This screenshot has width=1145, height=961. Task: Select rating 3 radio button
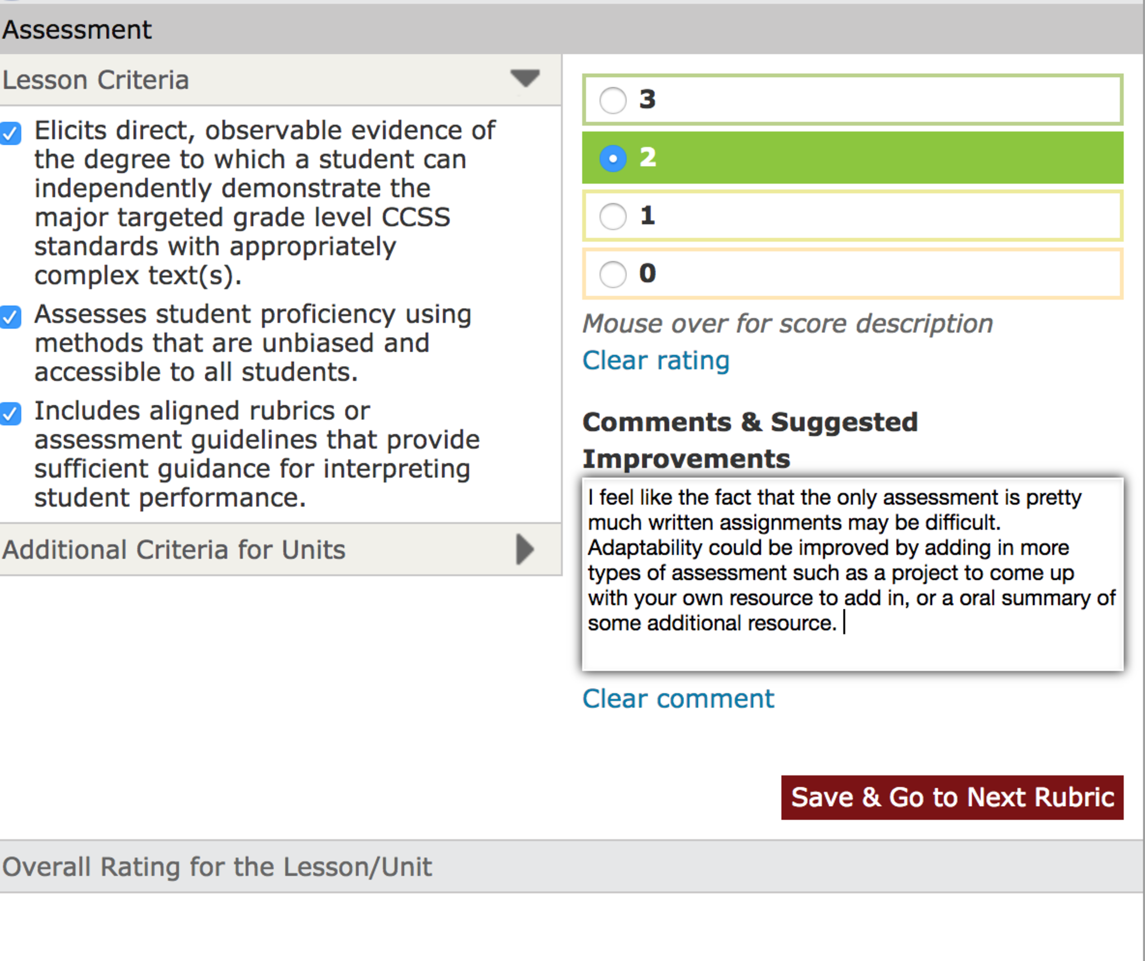[613, 100]
